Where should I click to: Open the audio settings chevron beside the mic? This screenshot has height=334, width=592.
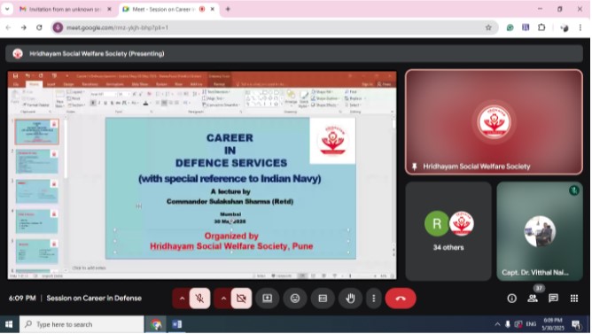click(x=182, y=299)
